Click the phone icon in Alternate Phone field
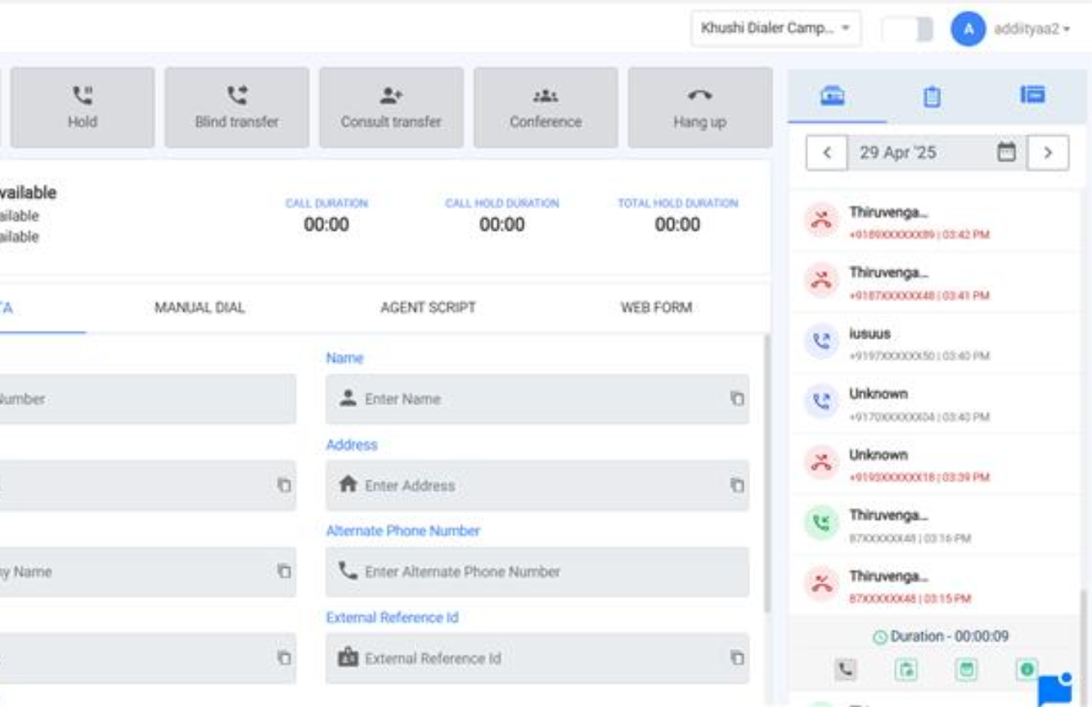 pos(348,570)
